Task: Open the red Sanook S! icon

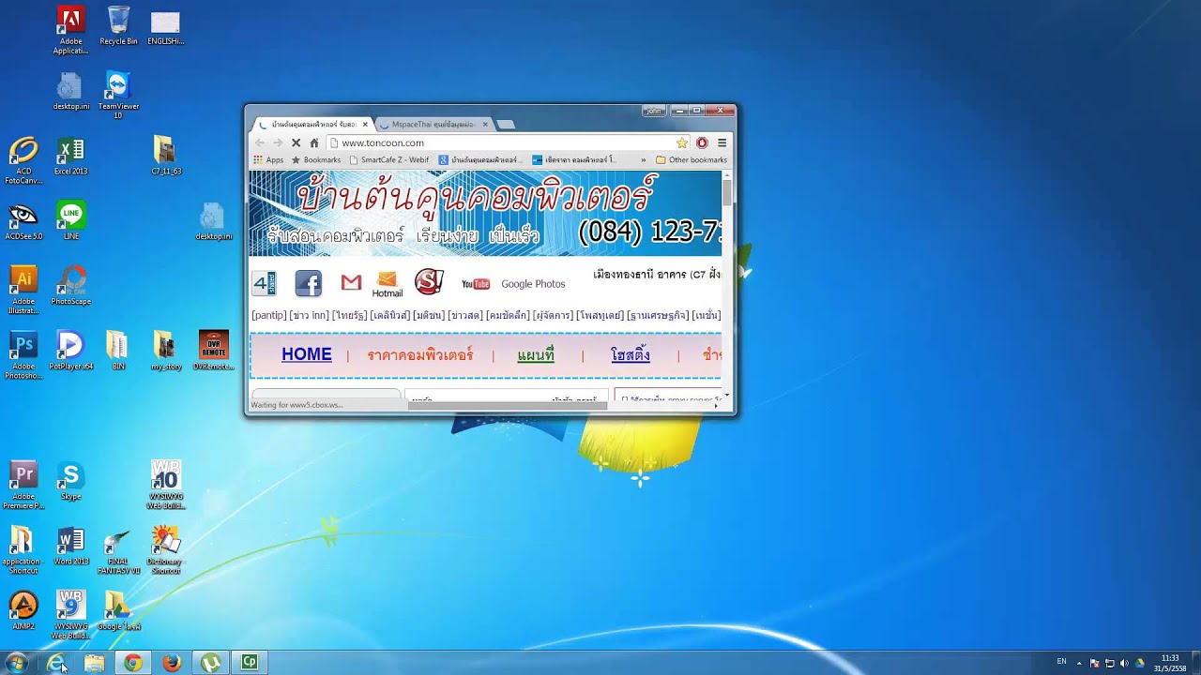Action: (429, 282)
